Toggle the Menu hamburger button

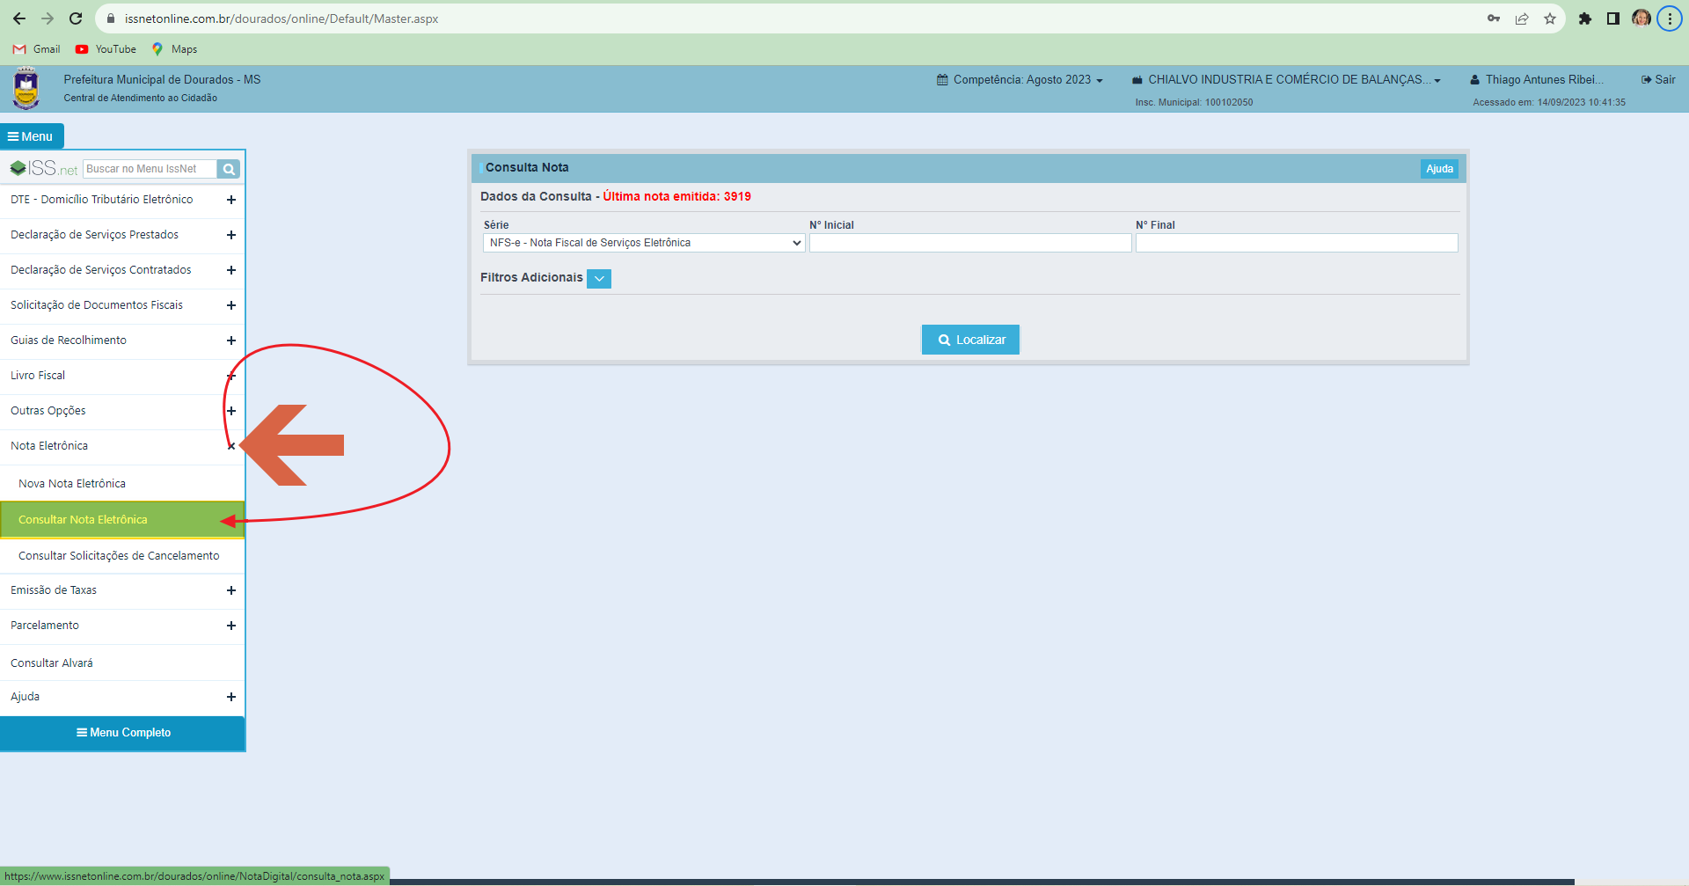(x=32, y=136)
